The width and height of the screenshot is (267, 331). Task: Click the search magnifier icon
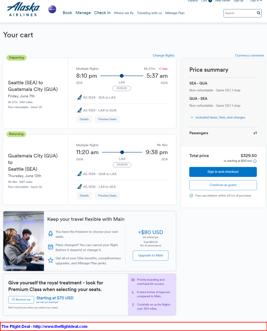pos(258,13)
